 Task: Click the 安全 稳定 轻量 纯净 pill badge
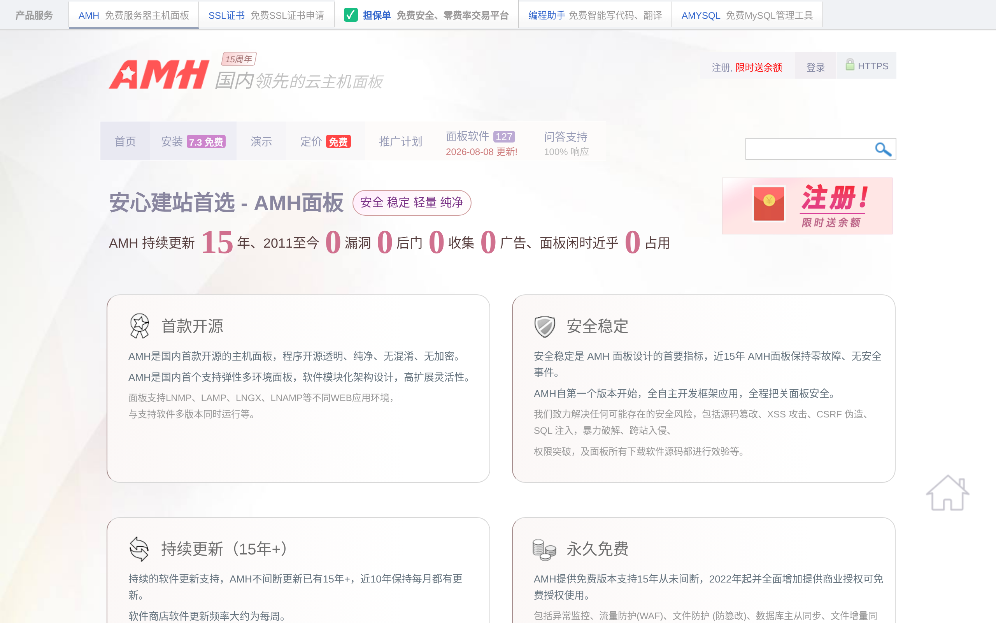tap(412, 202)
